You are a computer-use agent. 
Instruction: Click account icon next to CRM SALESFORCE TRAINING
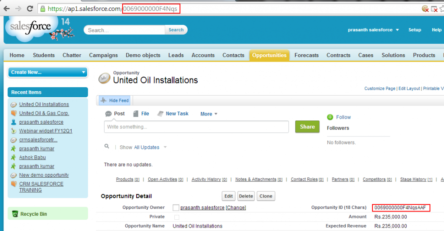pyautogui.click(x=13, y=184)
